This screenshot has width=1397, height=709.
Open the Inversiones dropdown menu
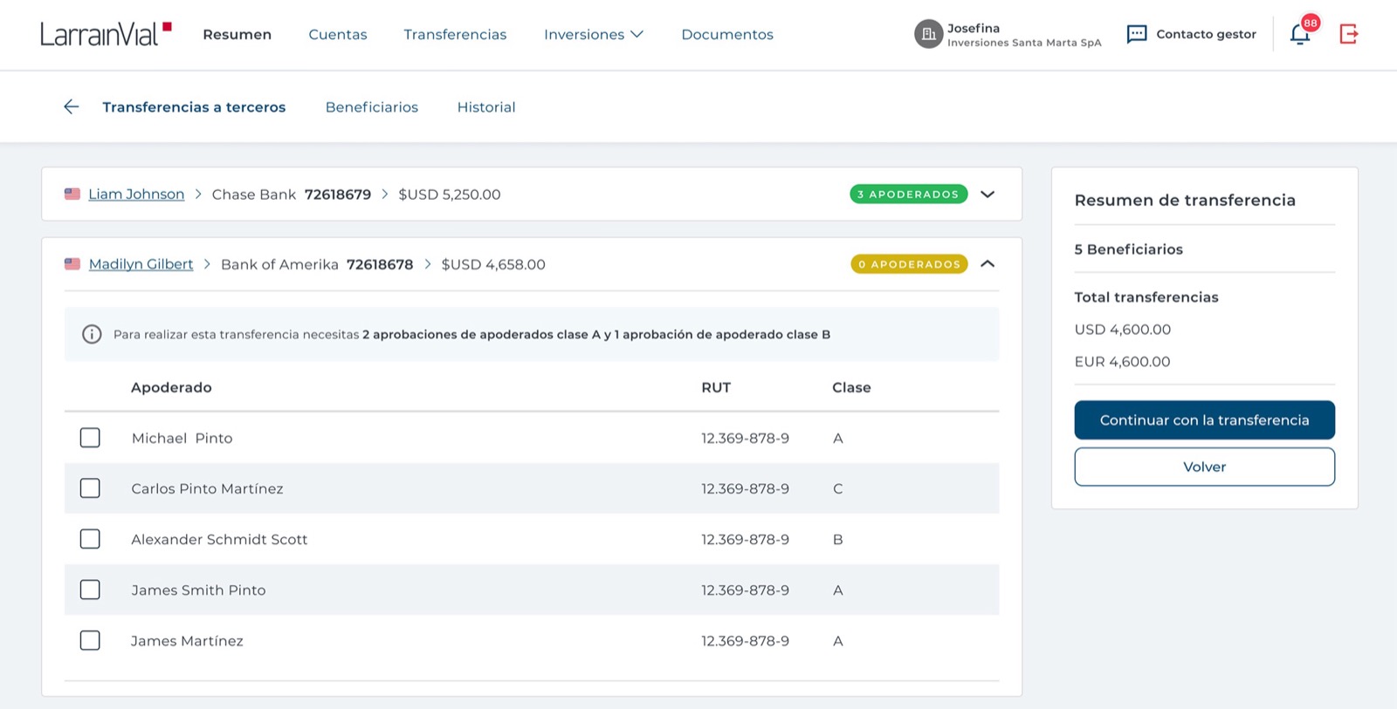pyautogui.click(x=594, y=34)
